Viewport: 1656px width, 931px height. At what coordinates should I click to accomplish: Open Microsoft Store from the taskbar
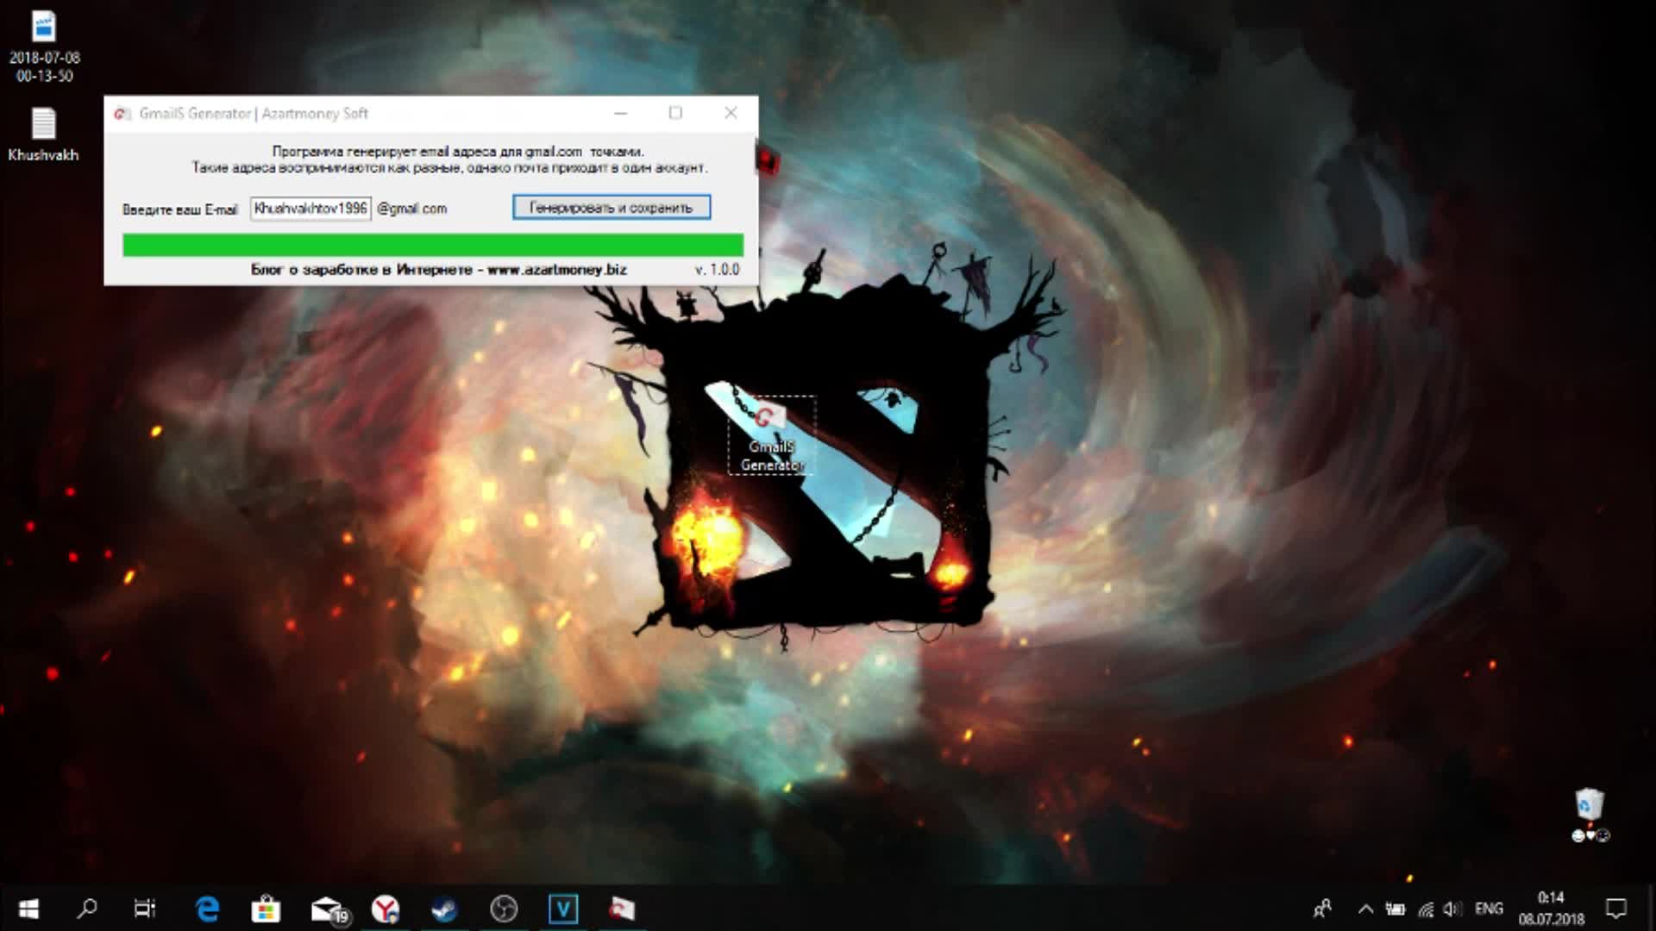pos(266,909)
